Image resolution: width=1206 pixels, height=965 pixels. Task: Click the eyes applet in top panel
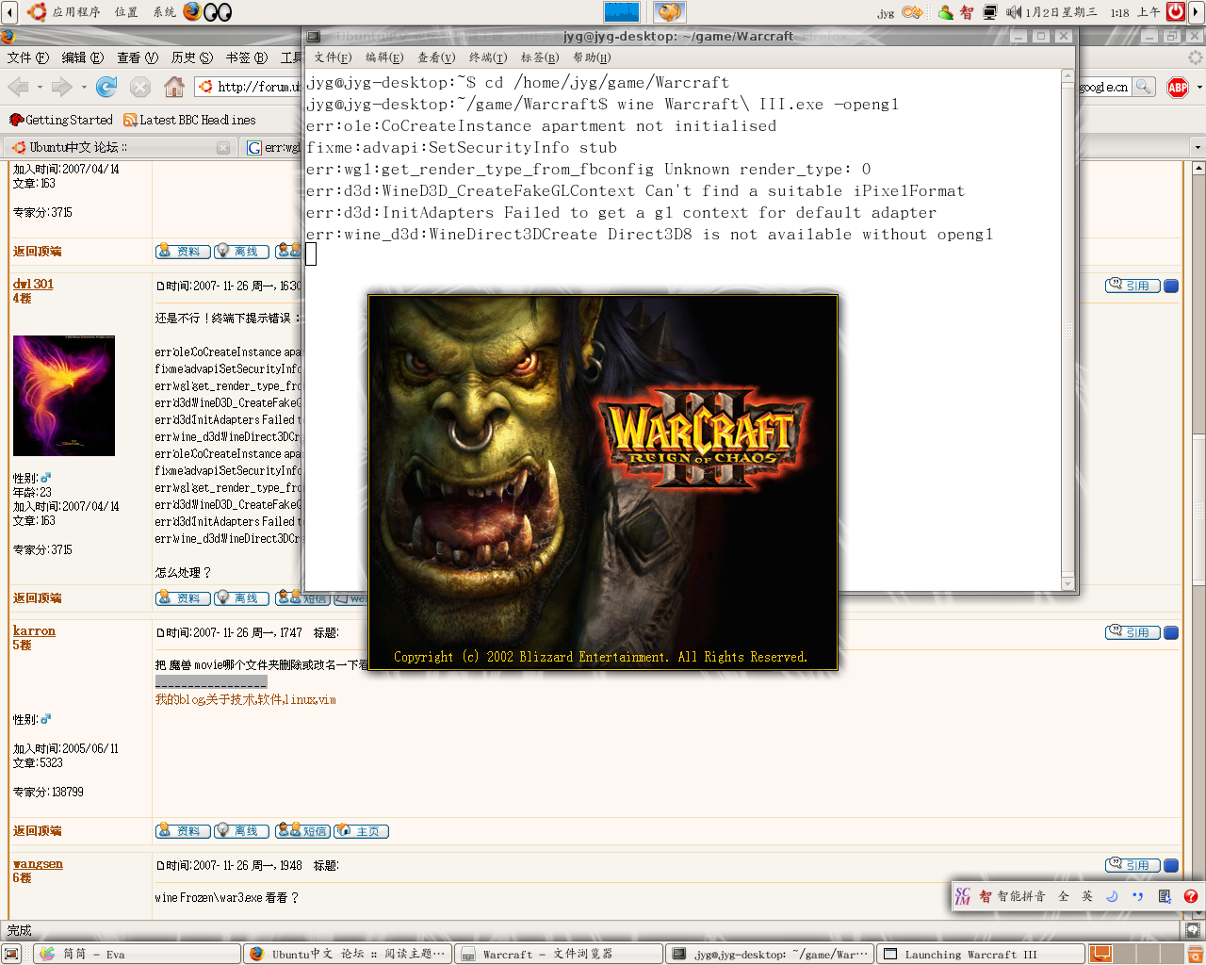(218, 12)
